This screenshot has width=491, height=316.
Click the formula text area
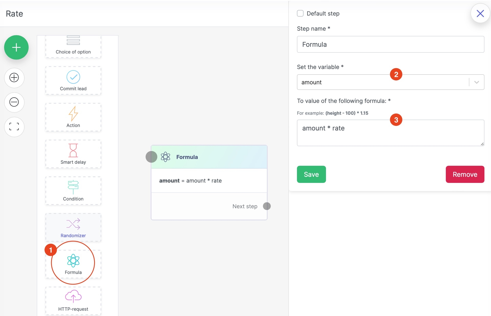click(x=390, y=133)
